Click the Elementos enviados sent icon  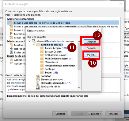(38, 80)
